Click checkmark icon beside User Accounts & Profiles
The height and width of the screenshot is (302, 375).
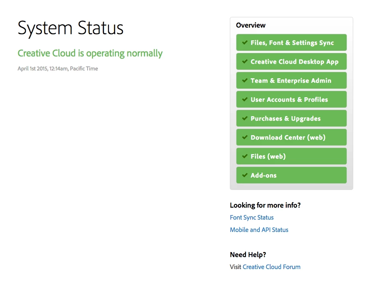coord(245,99)
